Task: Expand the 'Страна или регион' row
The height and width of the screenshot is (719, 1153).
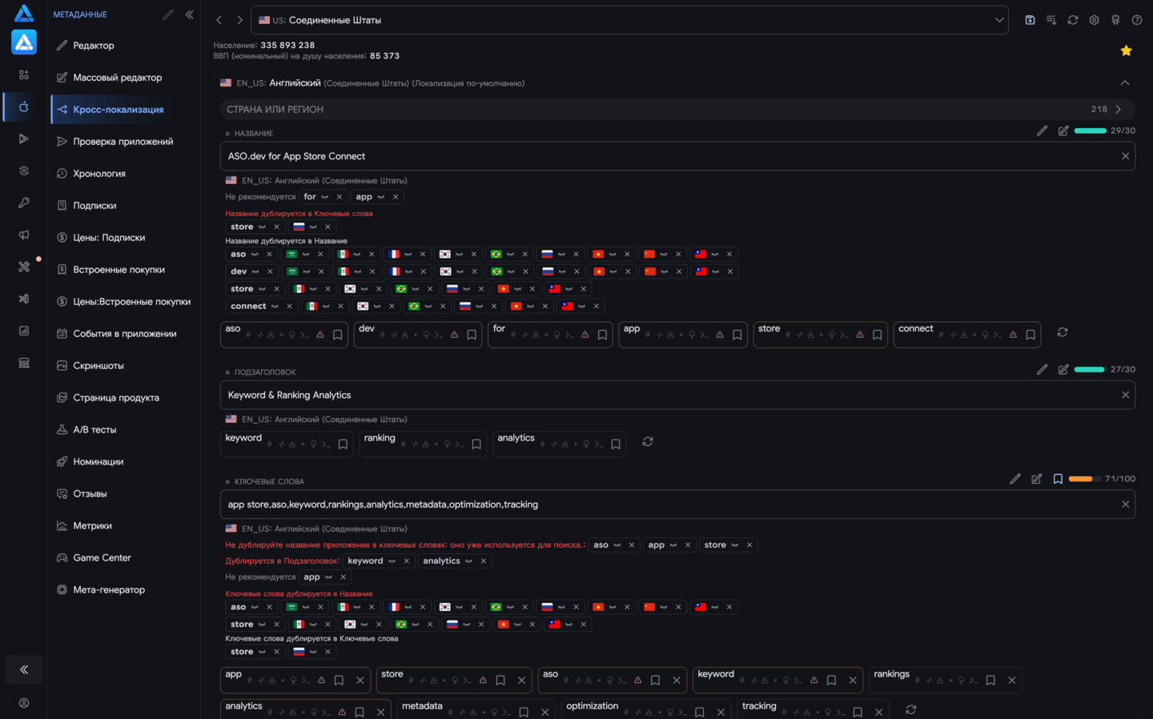Action: (x=677, y=110)
